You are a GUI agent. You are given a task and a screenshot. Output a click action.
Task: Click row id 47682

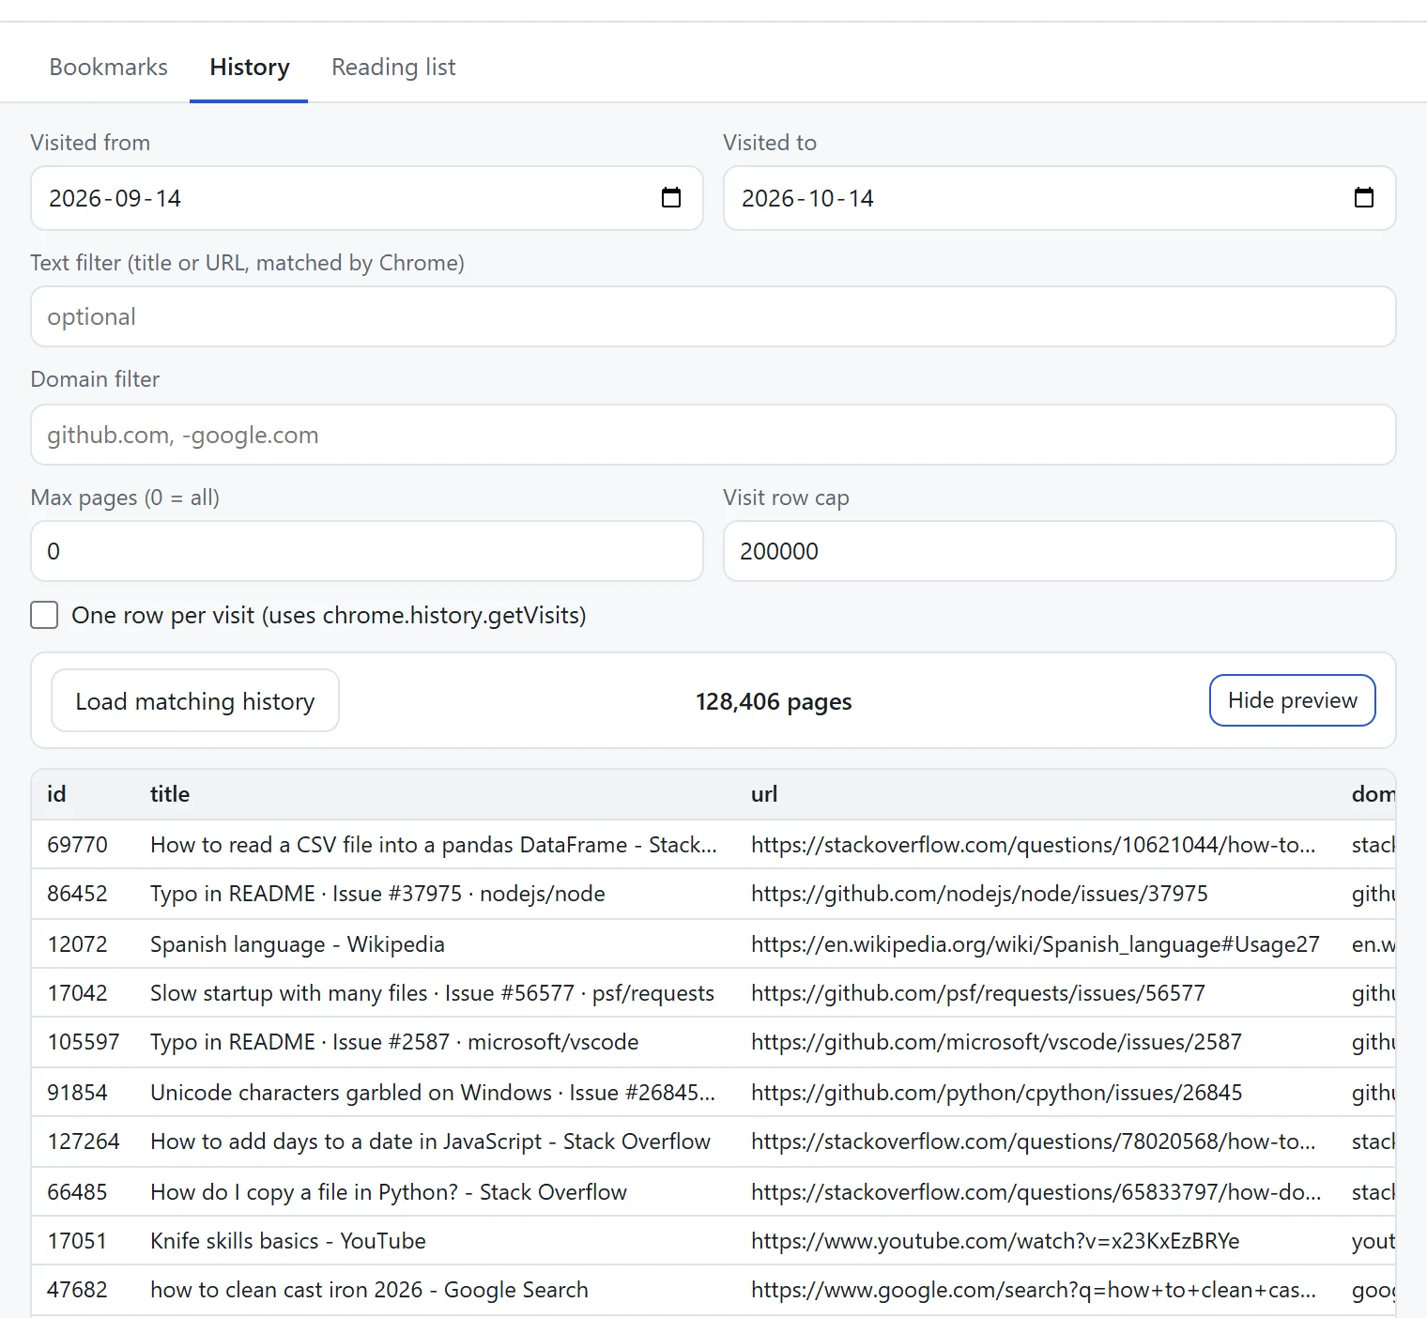click(x=77, y=1289)
